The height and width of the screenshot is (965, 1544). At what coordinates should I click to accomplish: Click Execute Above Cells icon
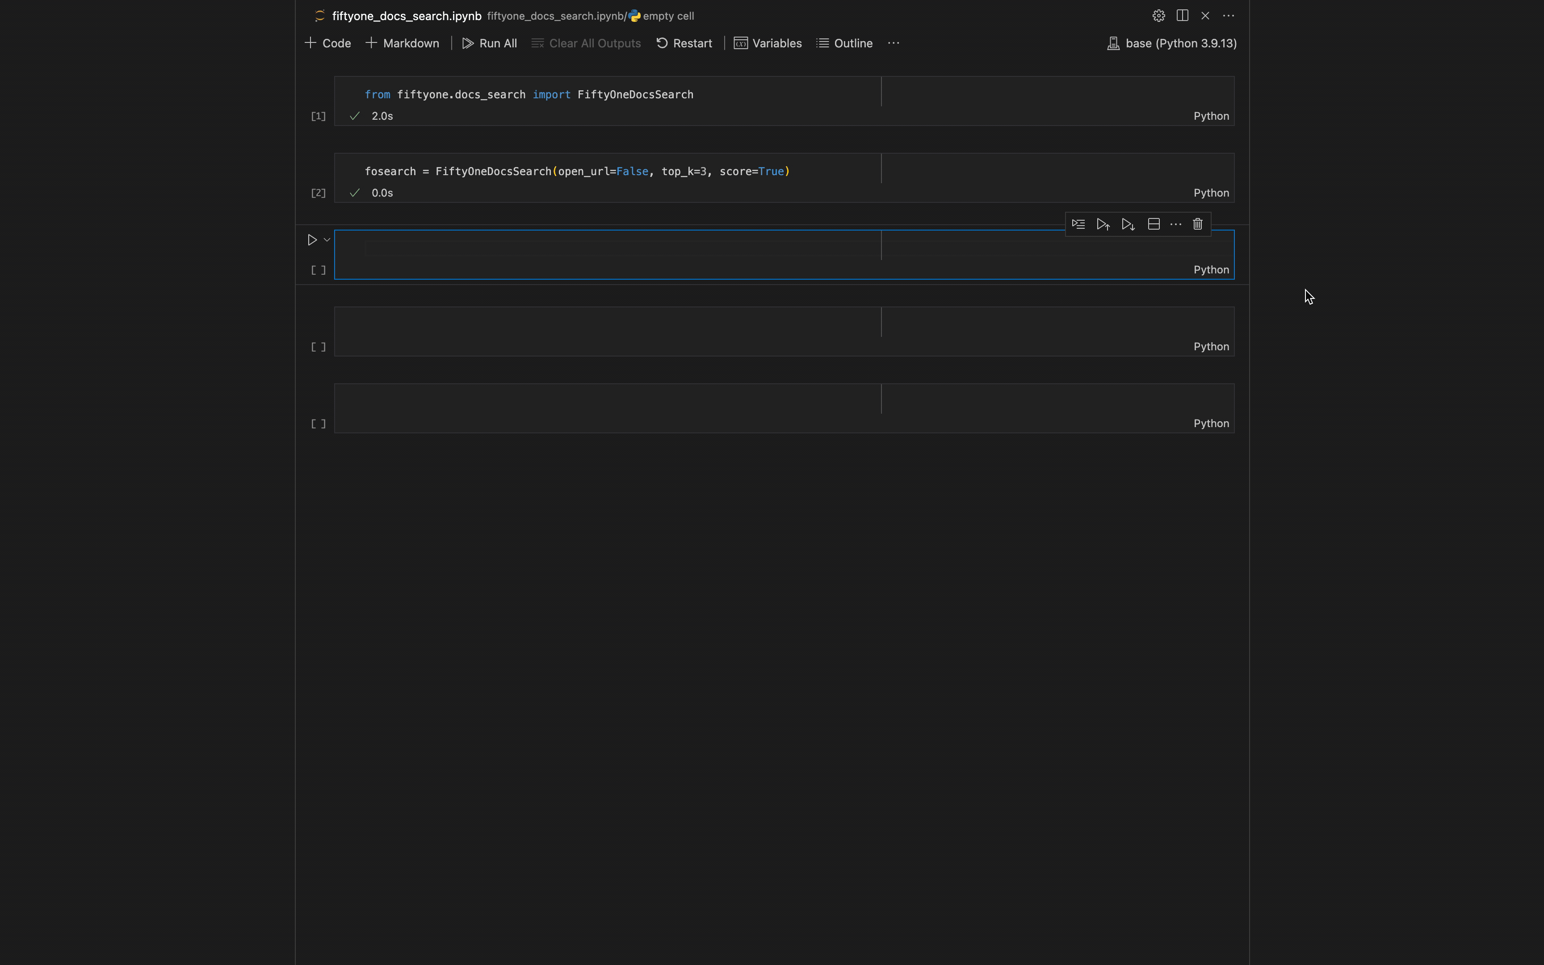click(1103, 224)
